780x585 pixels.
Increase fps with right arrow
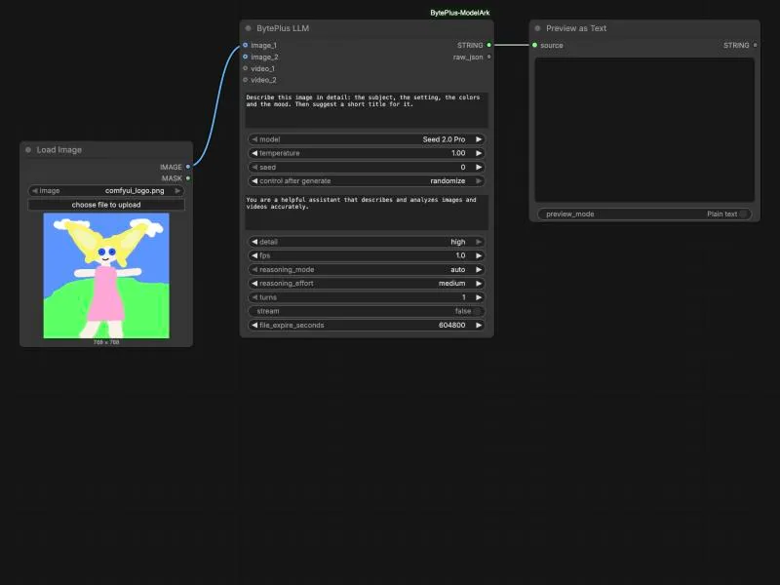[x=479, y=255]
